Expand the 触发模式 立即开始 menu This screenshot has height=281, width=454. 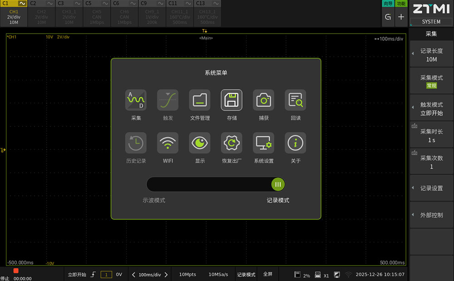click(431, 109)
